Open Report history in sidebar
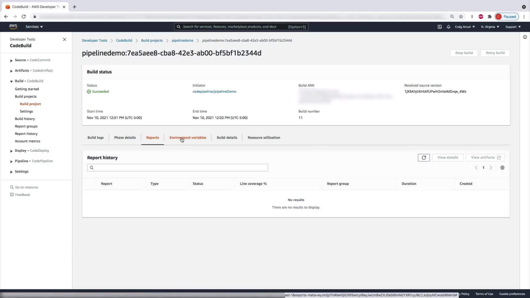 pos(26,134)
